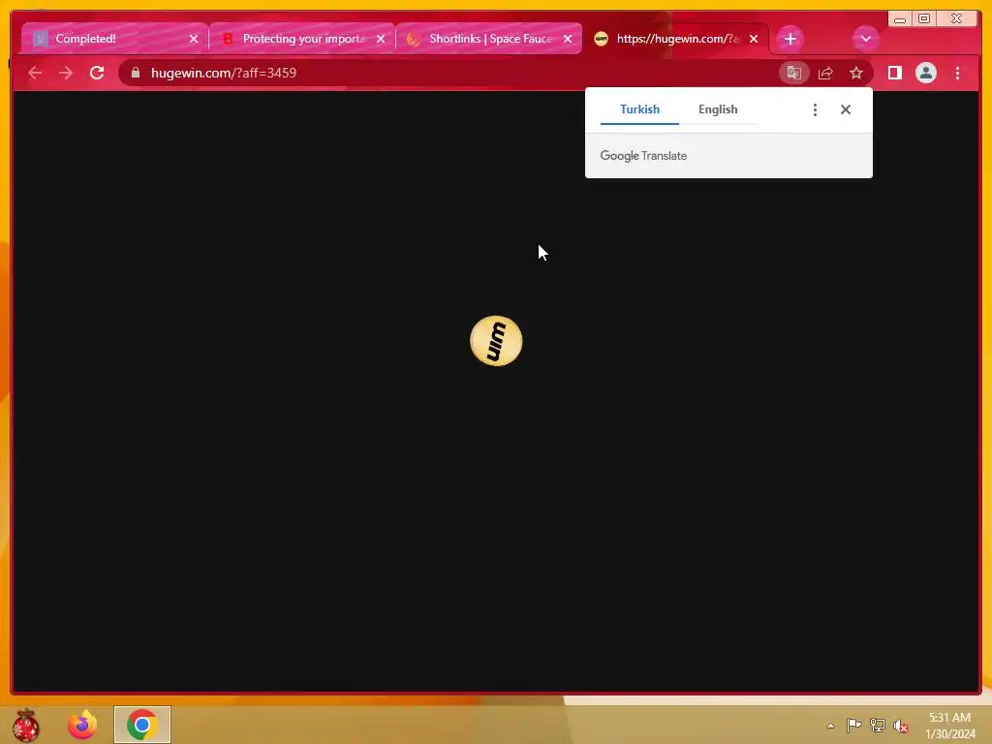Show hidden system tray icons
The height and width of the screenshot is (744, 992).
pyautogui.click(x=830, y=726)
